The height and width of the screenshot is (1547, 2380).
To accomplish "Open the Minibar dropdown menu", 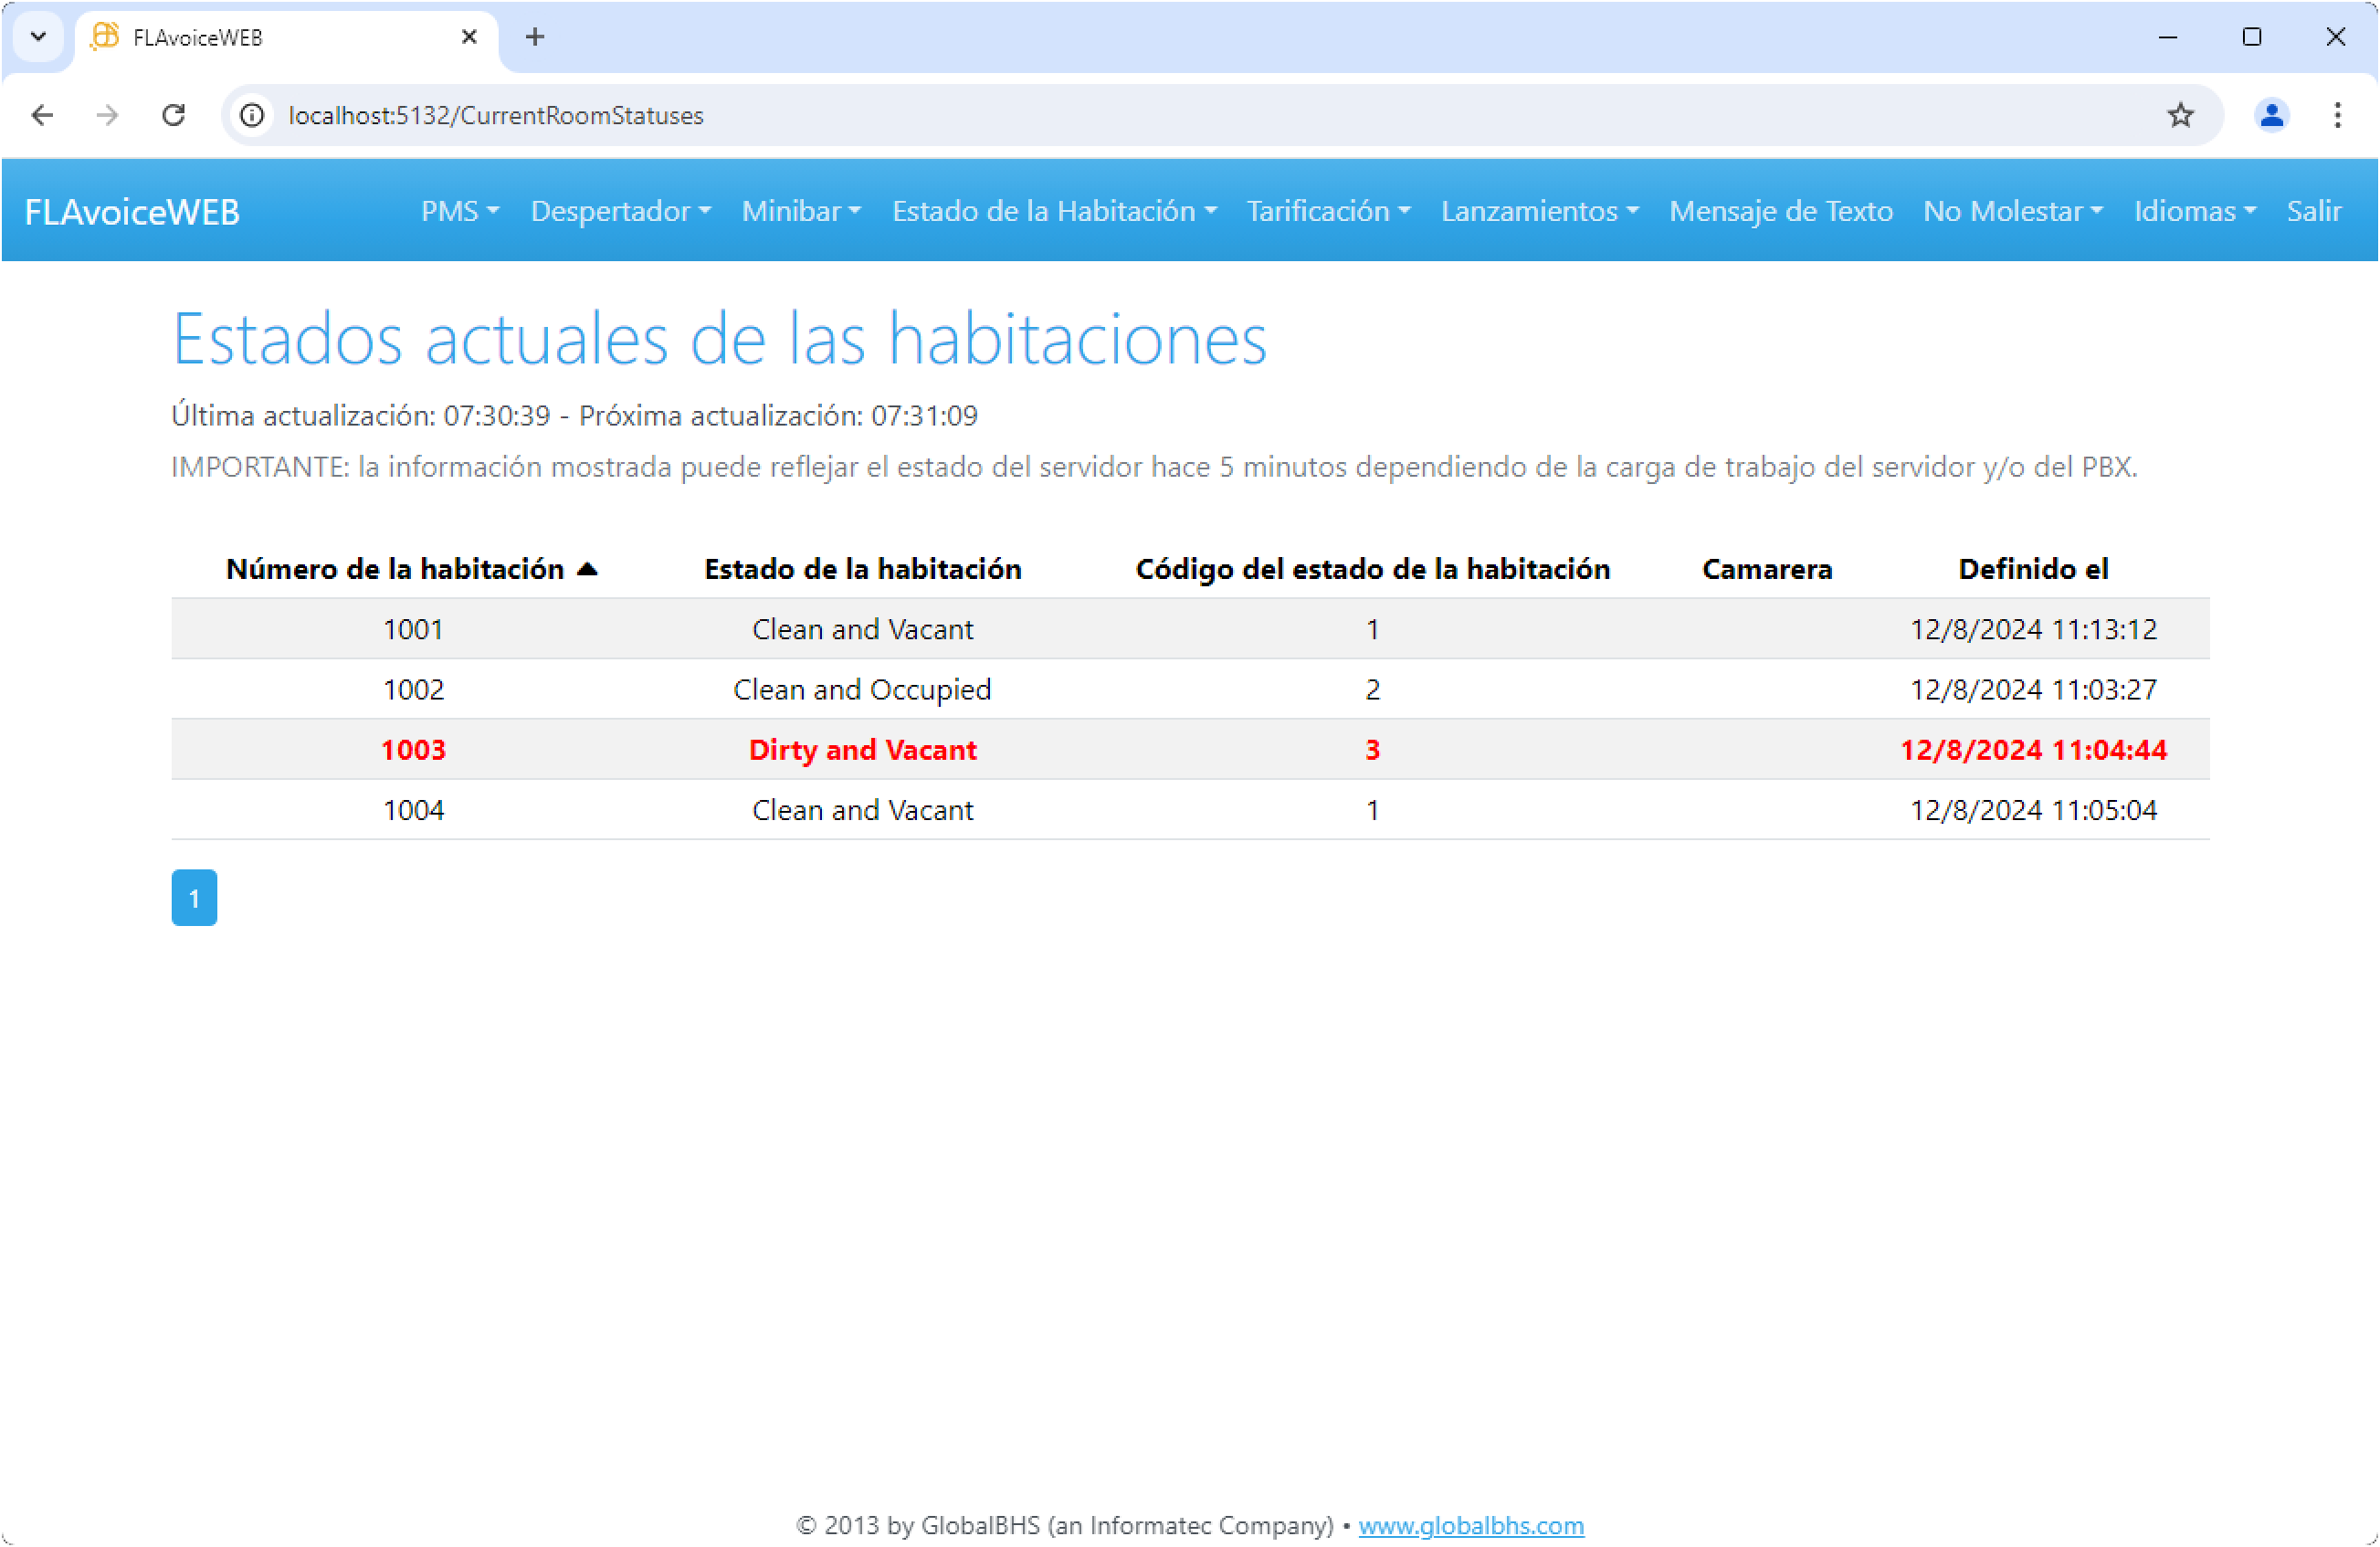I will [x=801, y=211].
